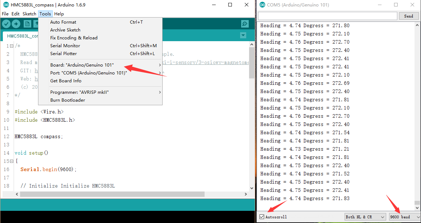Click the serial monitor scroll down arrow
The image size is (421, 223).
[417, 208]
